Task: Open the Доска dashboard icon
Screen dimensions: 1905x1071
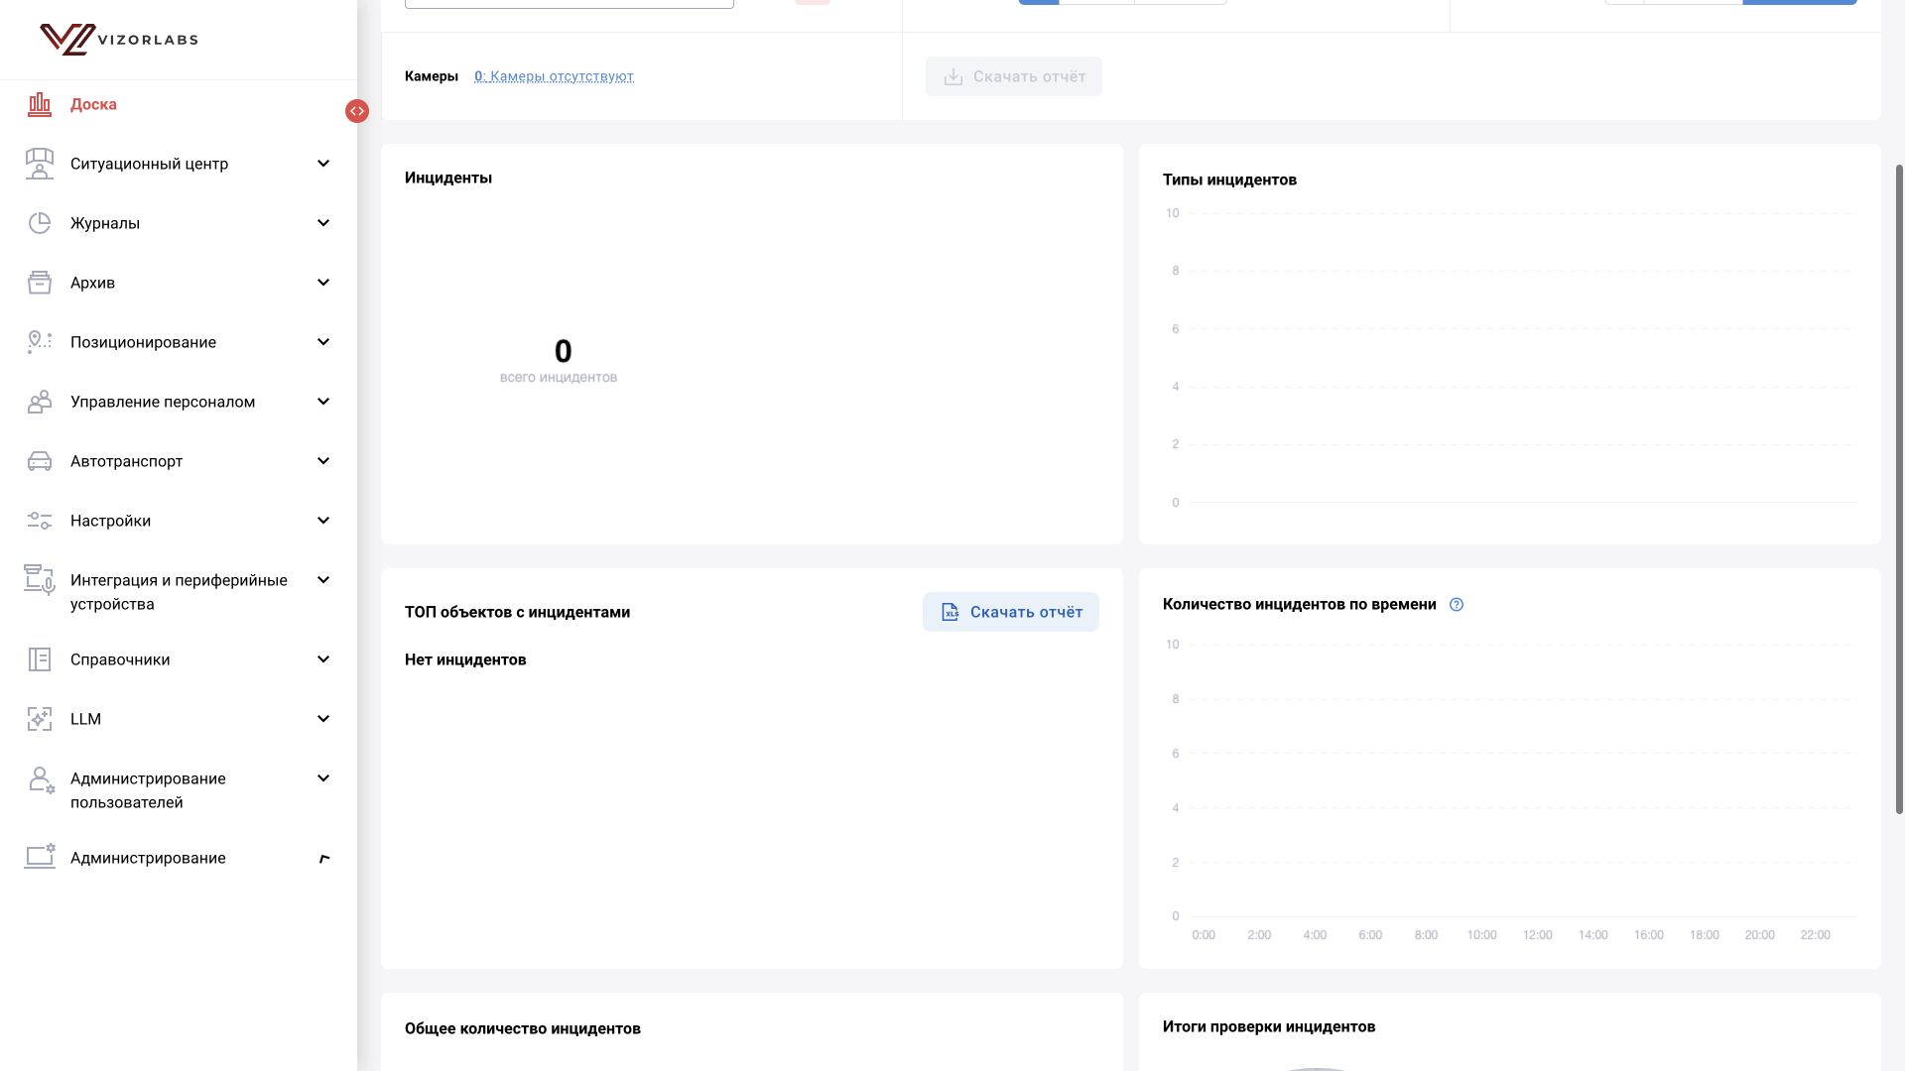Action: pos(40,104)
